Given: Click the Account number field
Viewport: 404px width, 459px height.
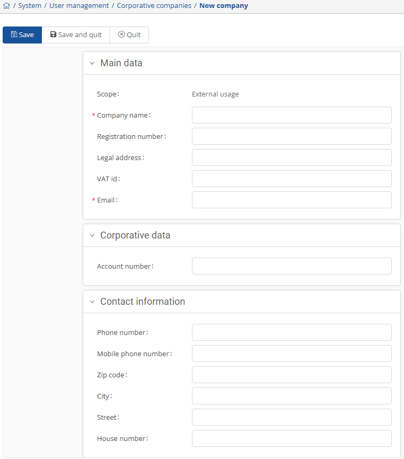Looking at the screenshot, I should click(x=292, y=266).
